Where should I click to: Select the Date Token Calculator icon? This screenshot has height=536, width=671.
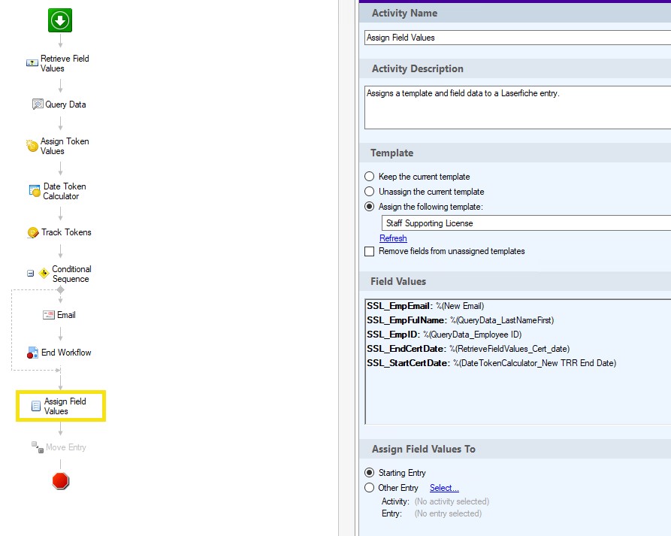coord(35,191)
